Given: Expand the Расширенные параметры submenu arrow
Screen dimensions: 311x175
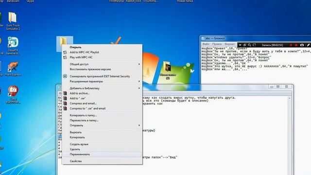Looking at the screenshot, I should coord(139,81).
